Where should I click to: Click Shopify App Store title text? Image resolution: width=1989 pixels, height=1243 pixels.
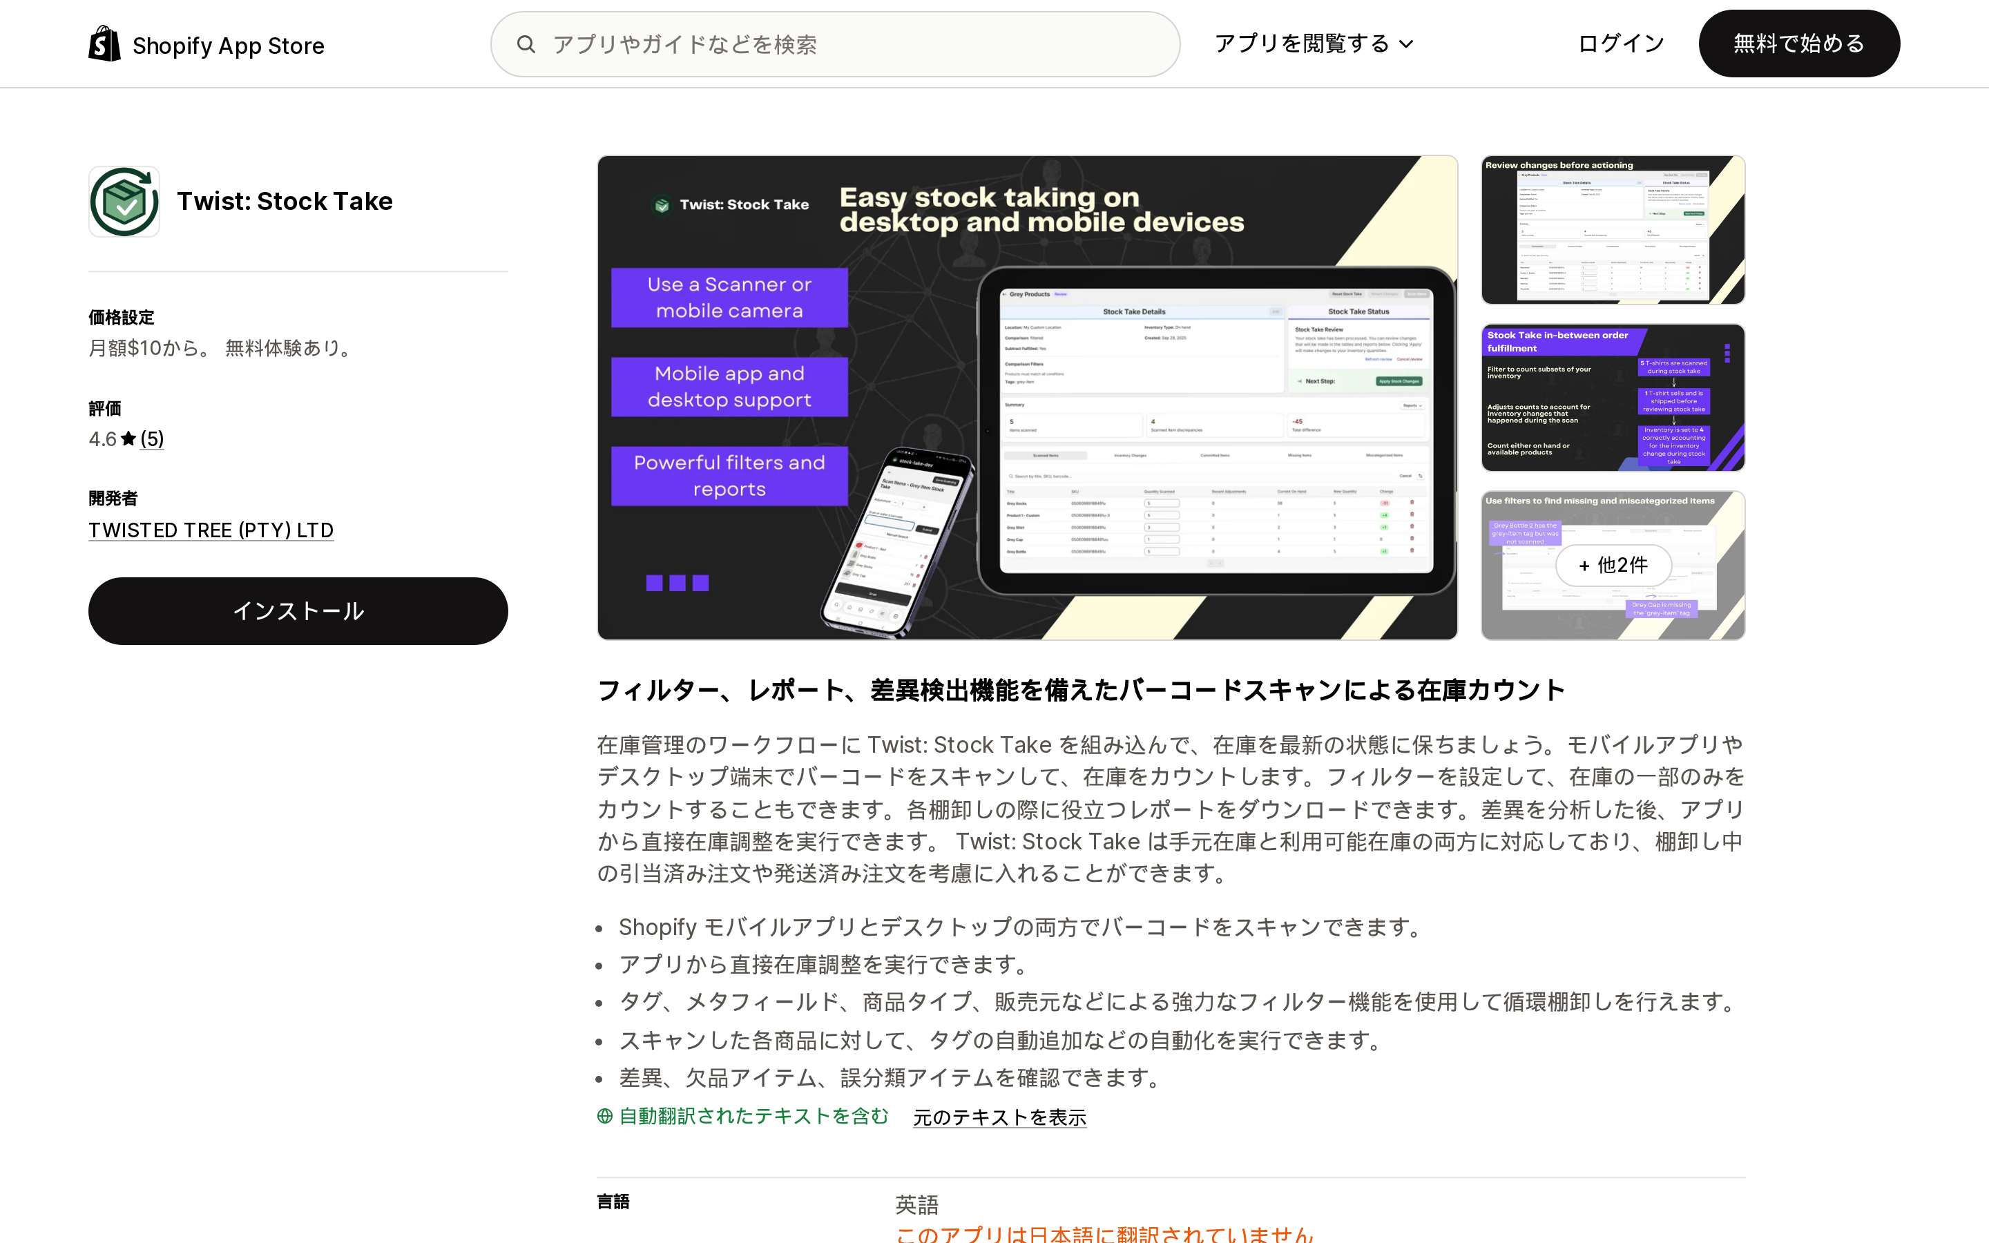point(229,45)
